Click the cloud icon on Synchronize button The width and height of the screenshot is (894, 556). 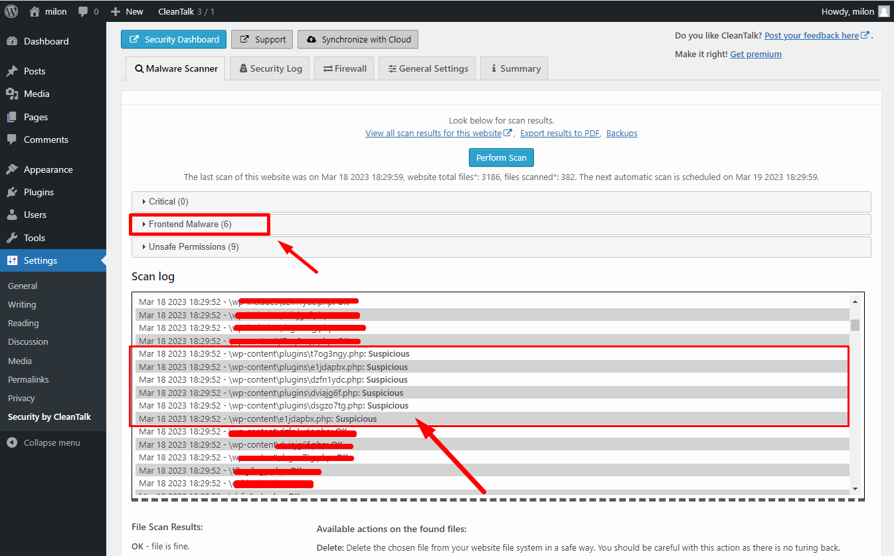(311, 40)
